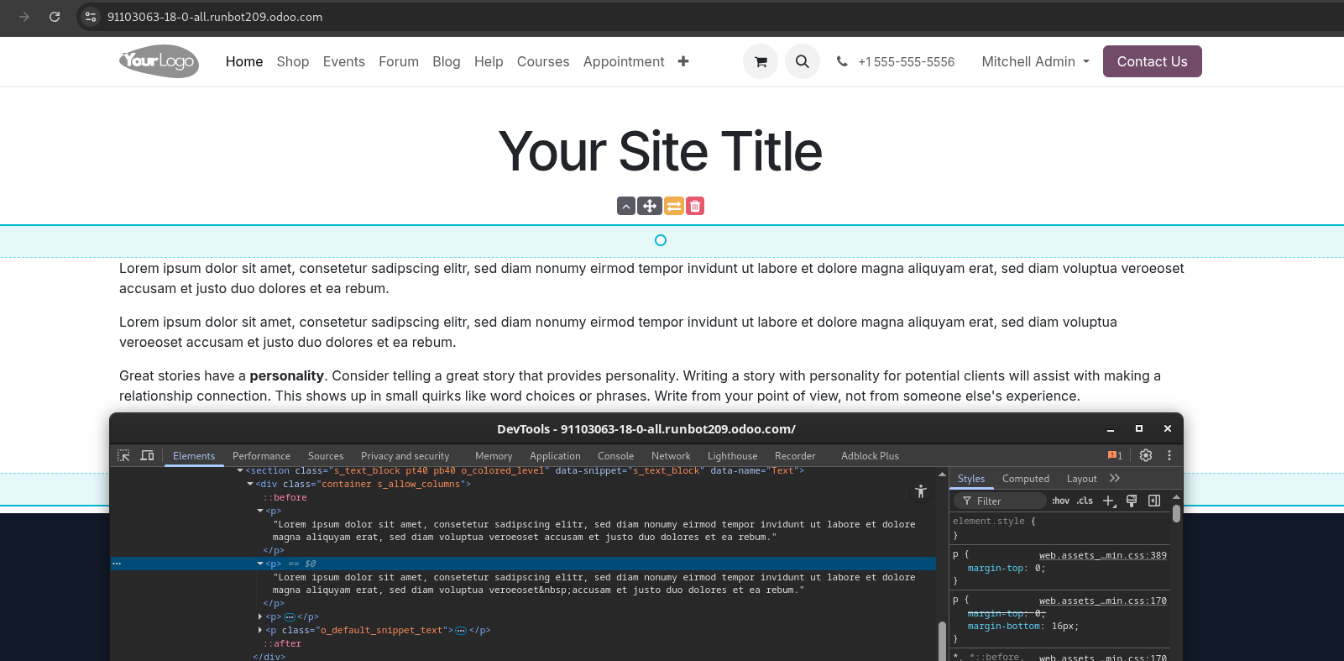The height and width of the screenshot is (661, 1344).
Task: Open DevTools settings gear icon
Action: click(1145, 455)
